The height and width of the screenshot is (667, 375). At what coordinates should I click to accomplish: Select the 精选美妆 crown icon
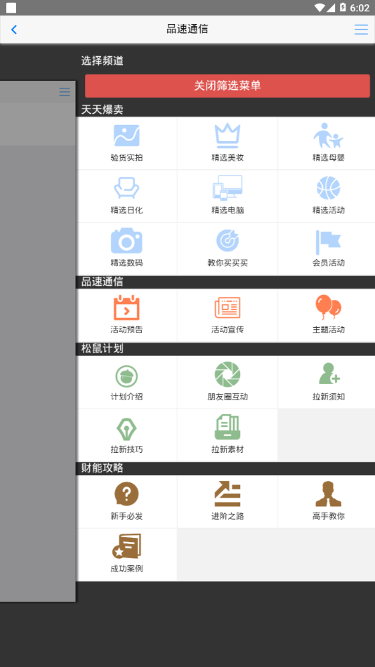(228, 136)
